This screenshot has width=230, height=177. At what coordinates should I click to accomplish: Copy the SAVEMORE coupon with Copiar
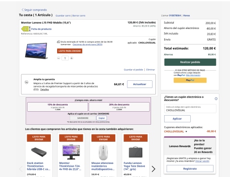pyautogui.click(x=102, y=118)
